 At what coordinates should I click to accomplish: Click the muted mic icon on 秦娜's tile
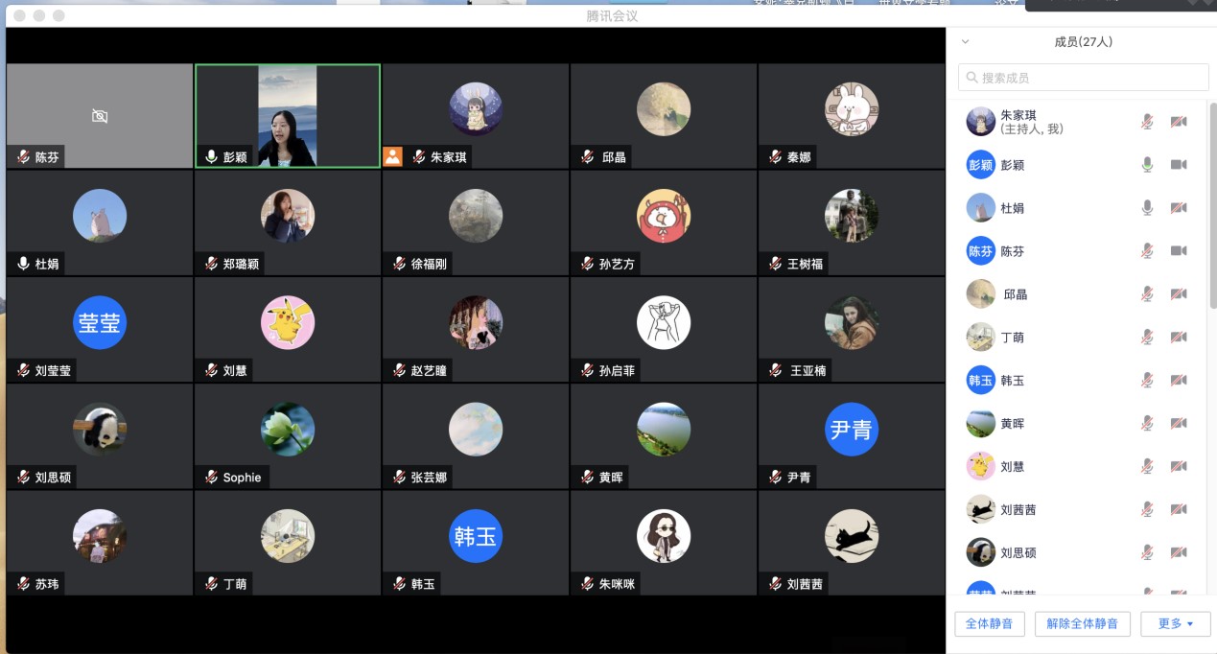775,156
